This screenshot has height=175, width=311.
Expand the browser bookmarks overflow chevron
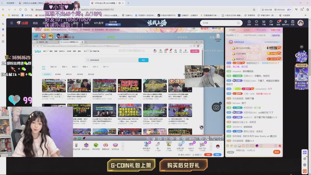306,15
